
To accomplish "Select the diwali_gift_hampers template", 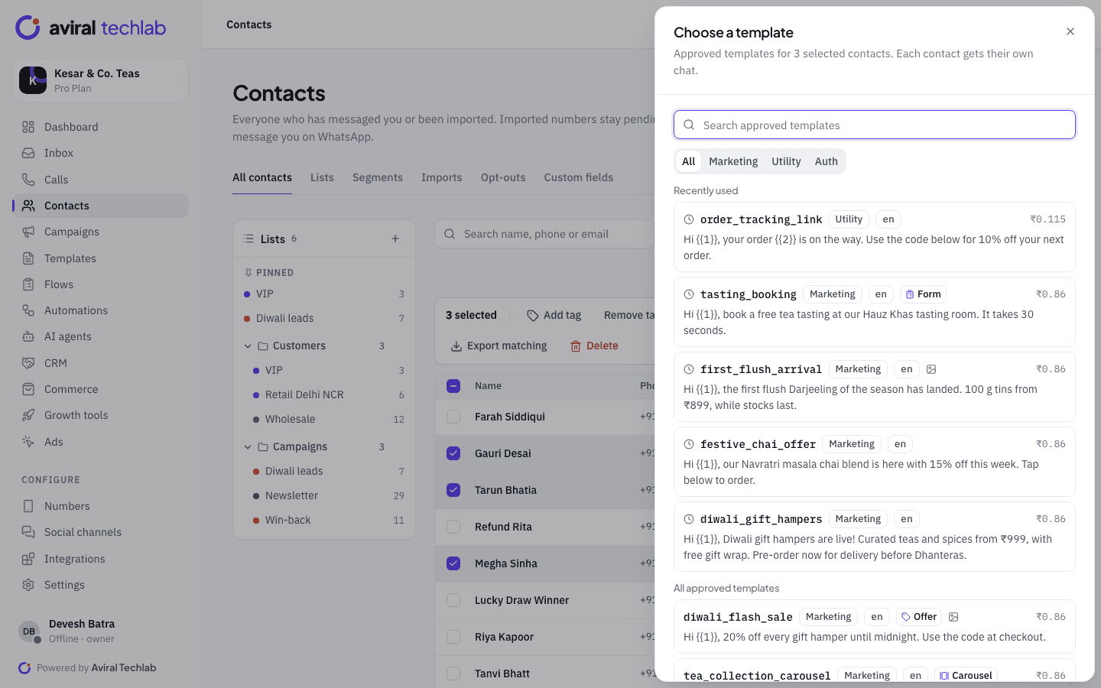I will [x=875, y=537].
